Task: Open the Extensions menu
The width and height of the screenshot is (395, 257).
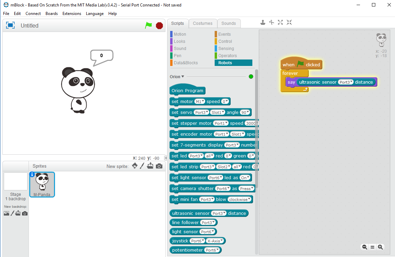Action: tap(72, 14)
